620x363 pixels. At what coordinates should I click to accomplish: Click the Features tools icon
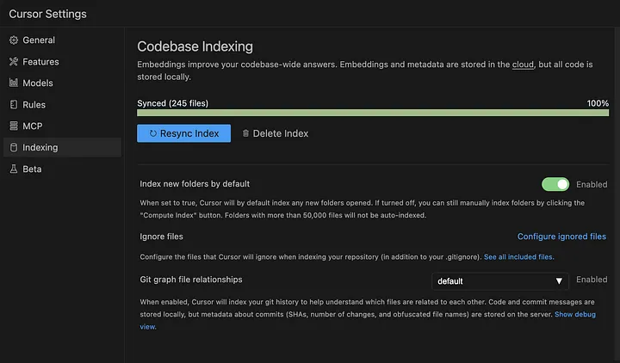coord(14,62)
